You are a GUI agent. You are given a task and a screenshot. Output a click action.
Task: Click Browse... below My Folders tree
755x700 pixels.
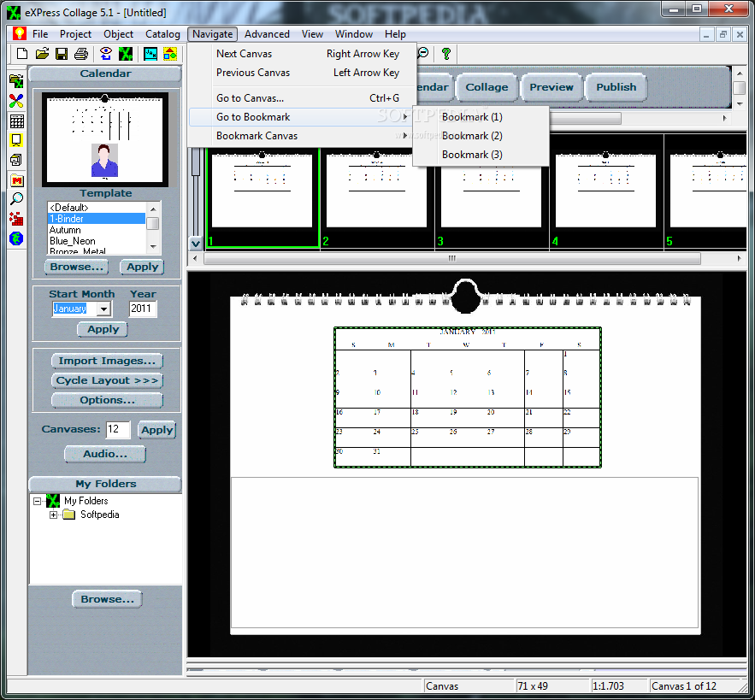pos(107,599)
